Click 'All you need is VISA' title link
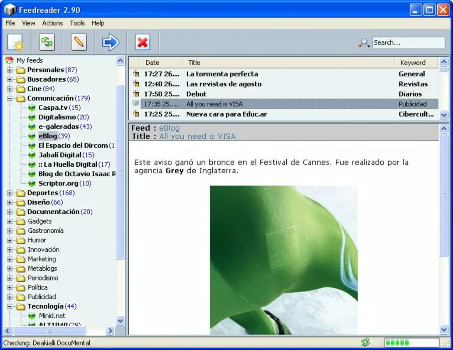Viewport: 453px width, 350px height. coord(197,136)
